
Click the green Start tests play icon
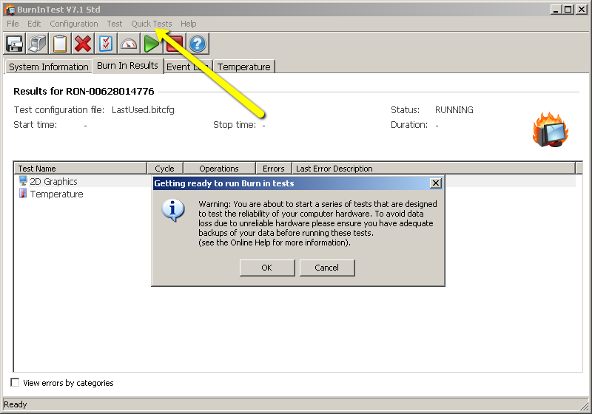tap(152, 44)
